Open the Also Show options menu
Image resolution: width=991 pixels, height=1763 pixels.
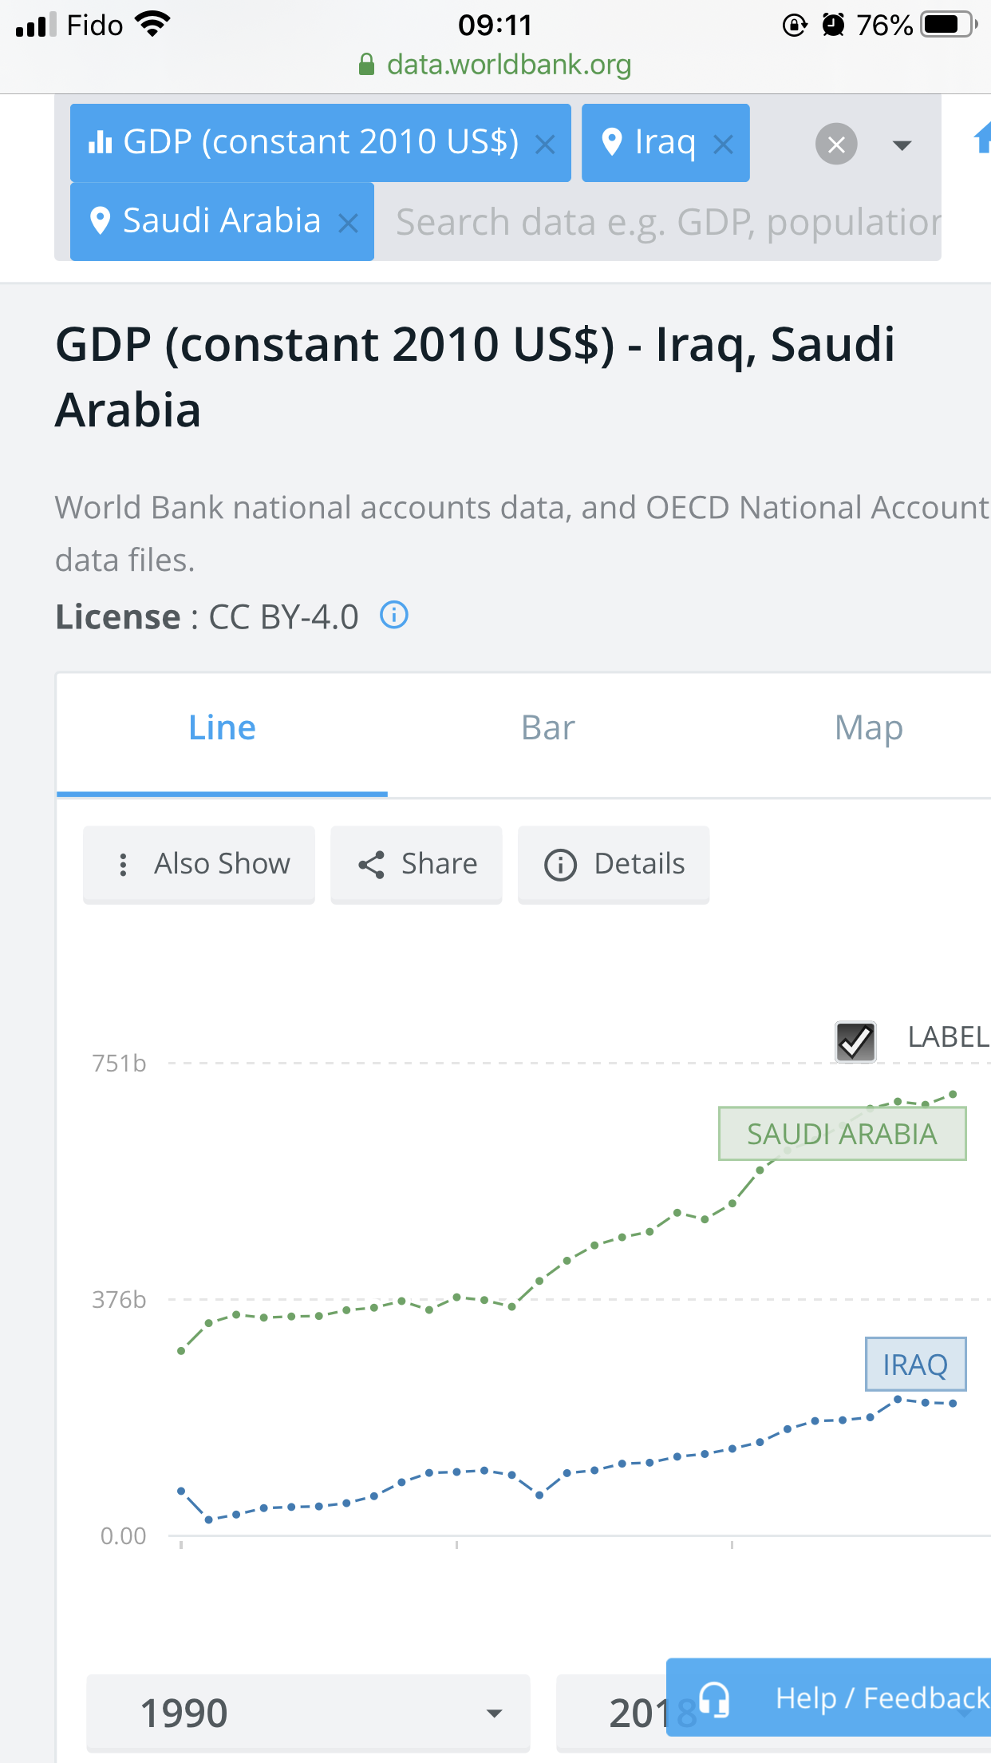pos(199,864)
